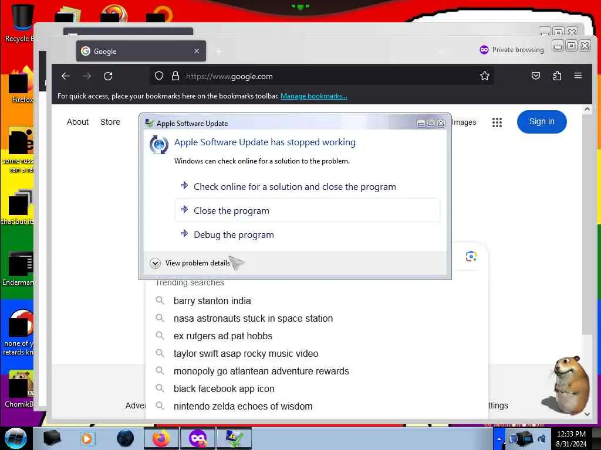
Task: Click the page scrollbar up arrow
Action: 587,109
